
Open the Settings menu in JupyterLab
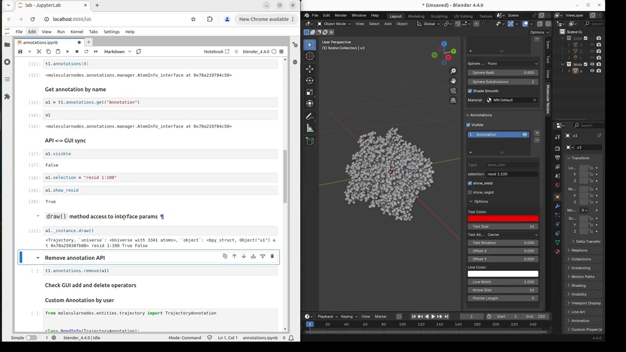(112, 32)
